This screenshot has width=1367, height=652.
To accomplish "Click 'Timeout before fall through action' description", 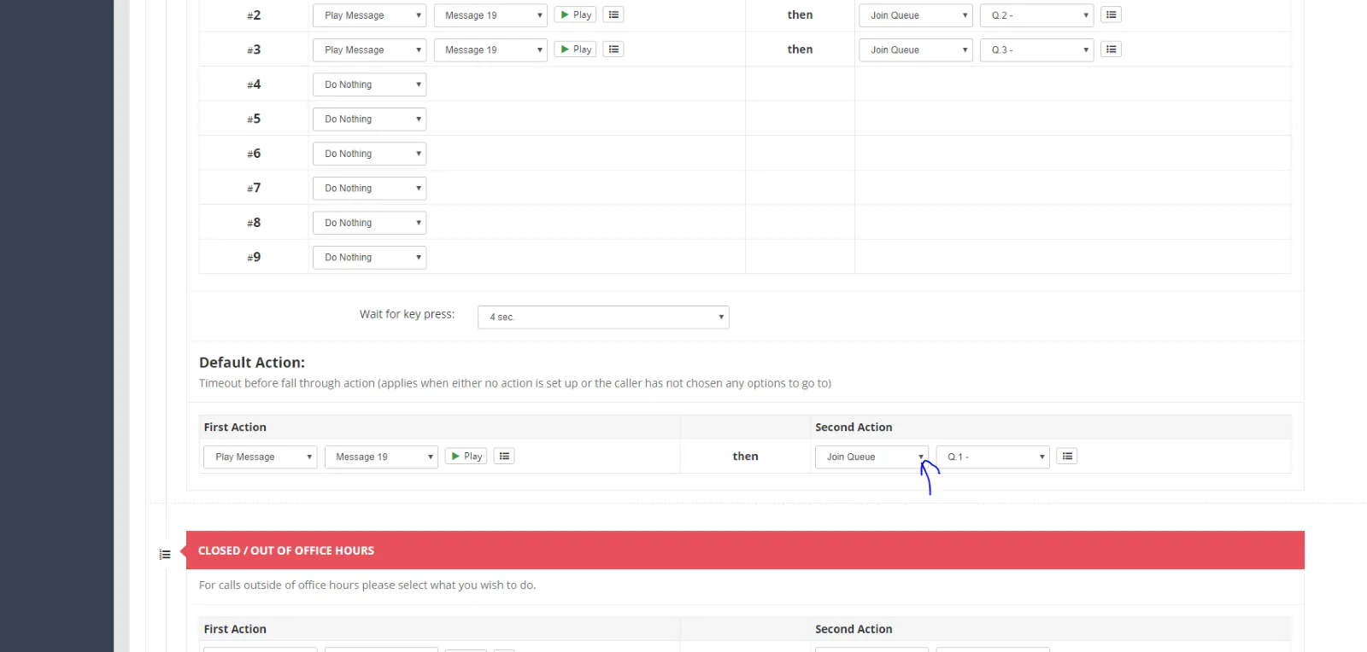I will click(x=515, y=383).
